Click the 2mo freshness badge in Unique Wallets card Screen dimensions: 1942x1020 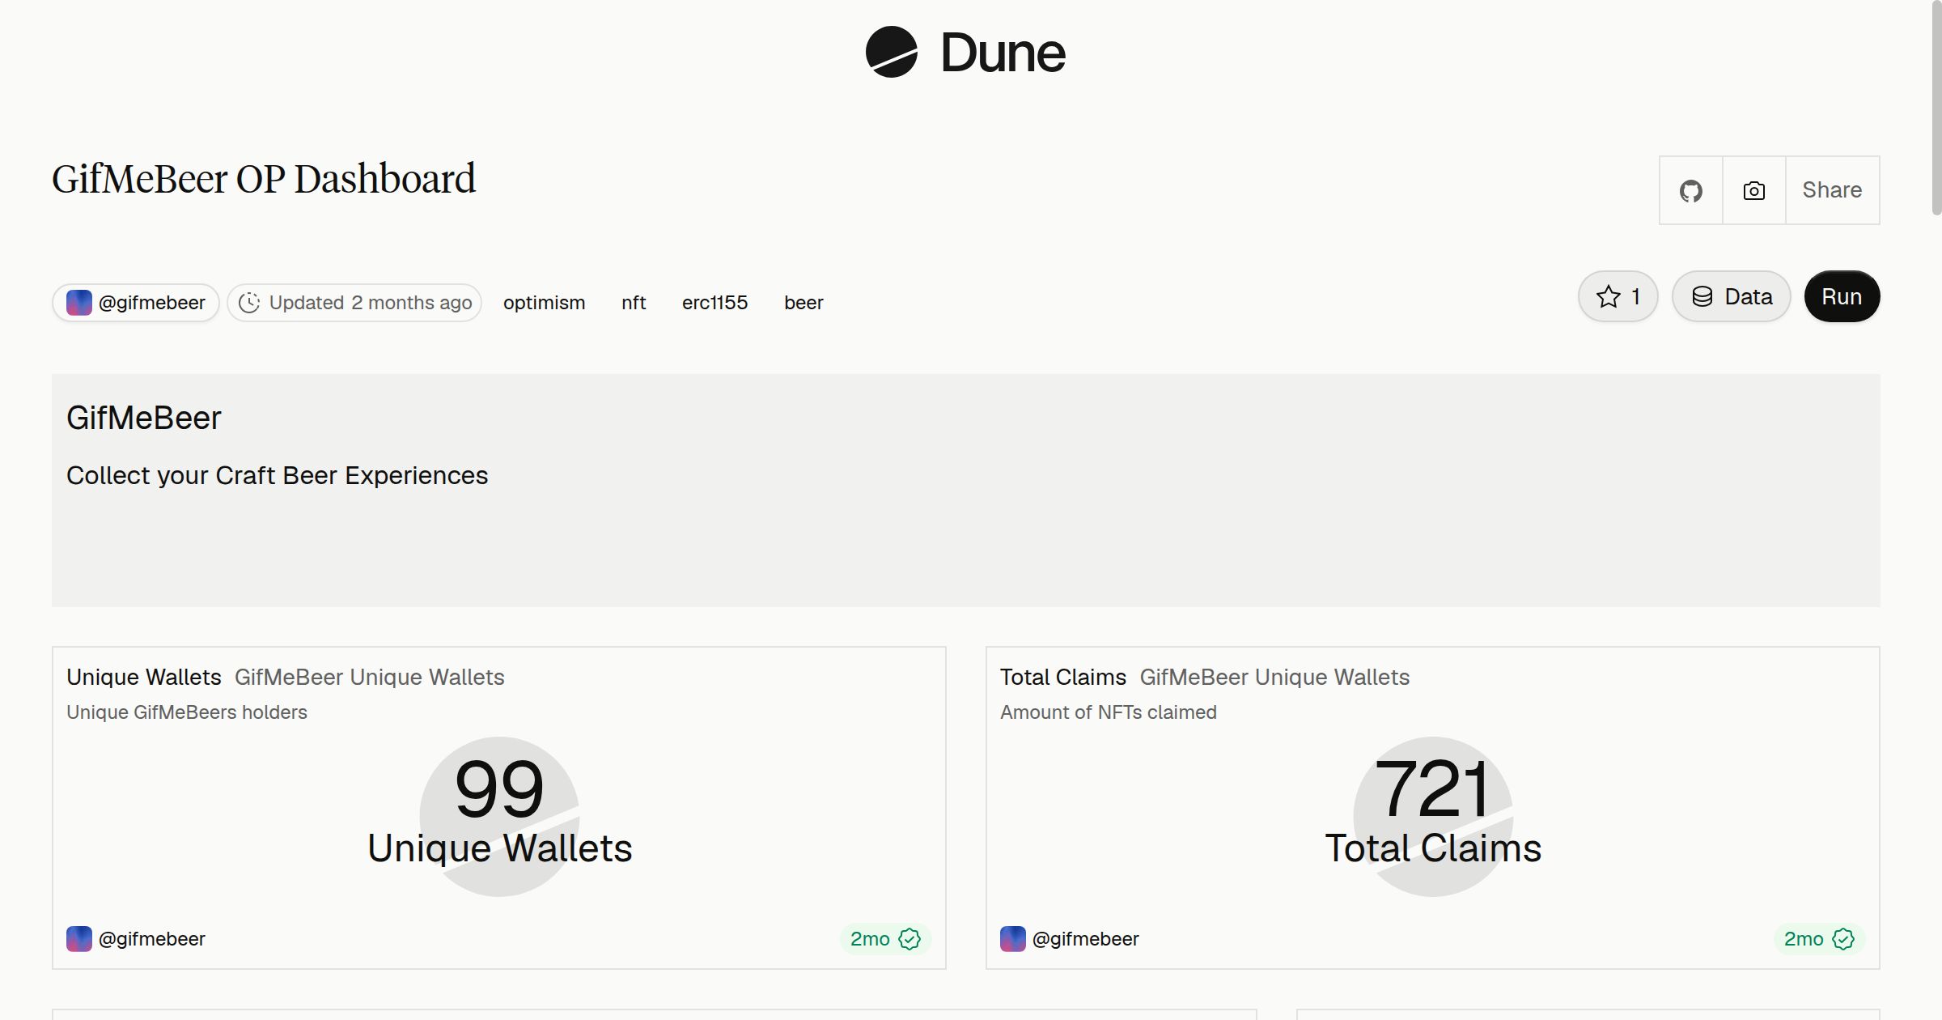point(885,939)
